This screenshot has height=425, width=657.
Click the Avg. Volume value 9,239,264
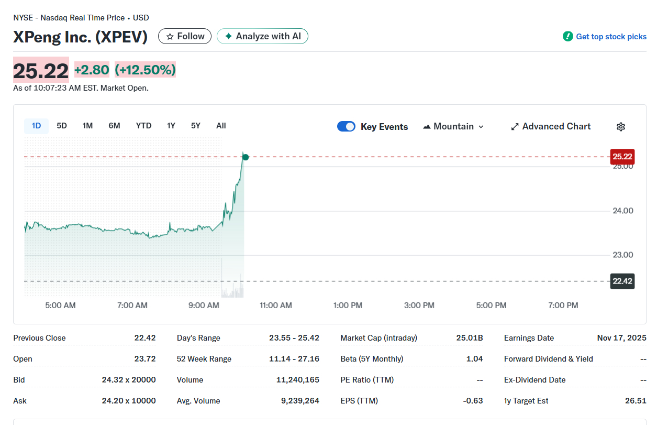point(300,401)
